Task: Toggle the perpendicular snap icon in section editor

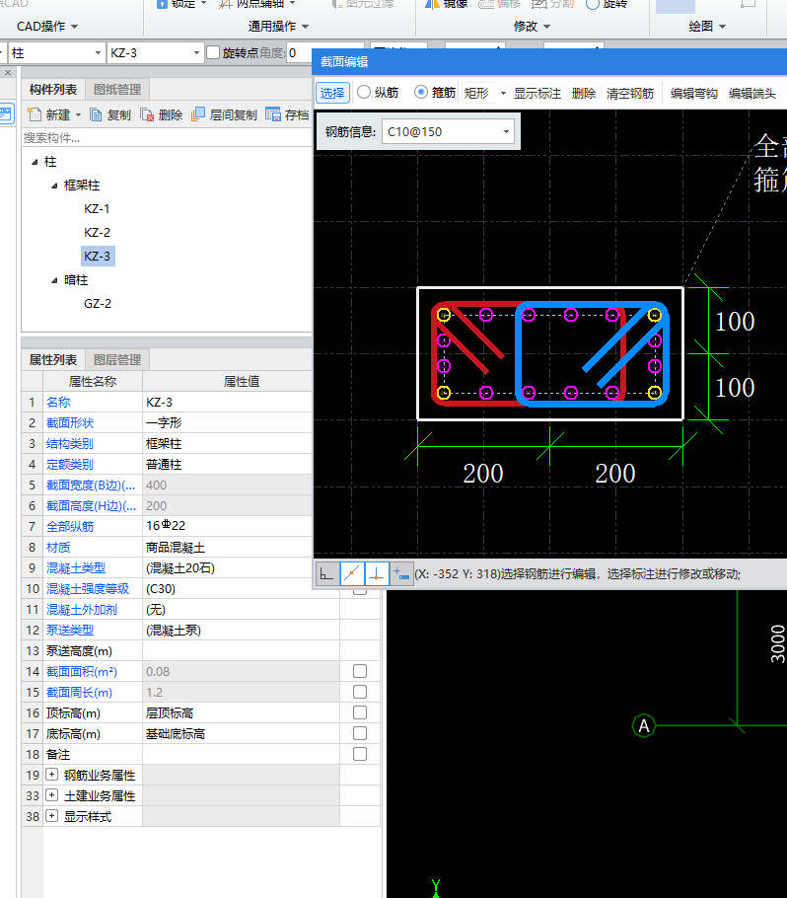Action: pyautogui.click(x=377, y=573)
